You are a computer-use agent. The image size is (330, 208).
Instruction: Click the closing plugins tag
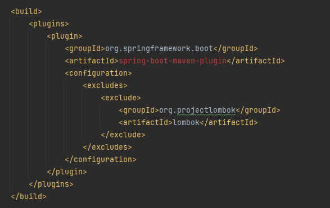pos(51,184)
